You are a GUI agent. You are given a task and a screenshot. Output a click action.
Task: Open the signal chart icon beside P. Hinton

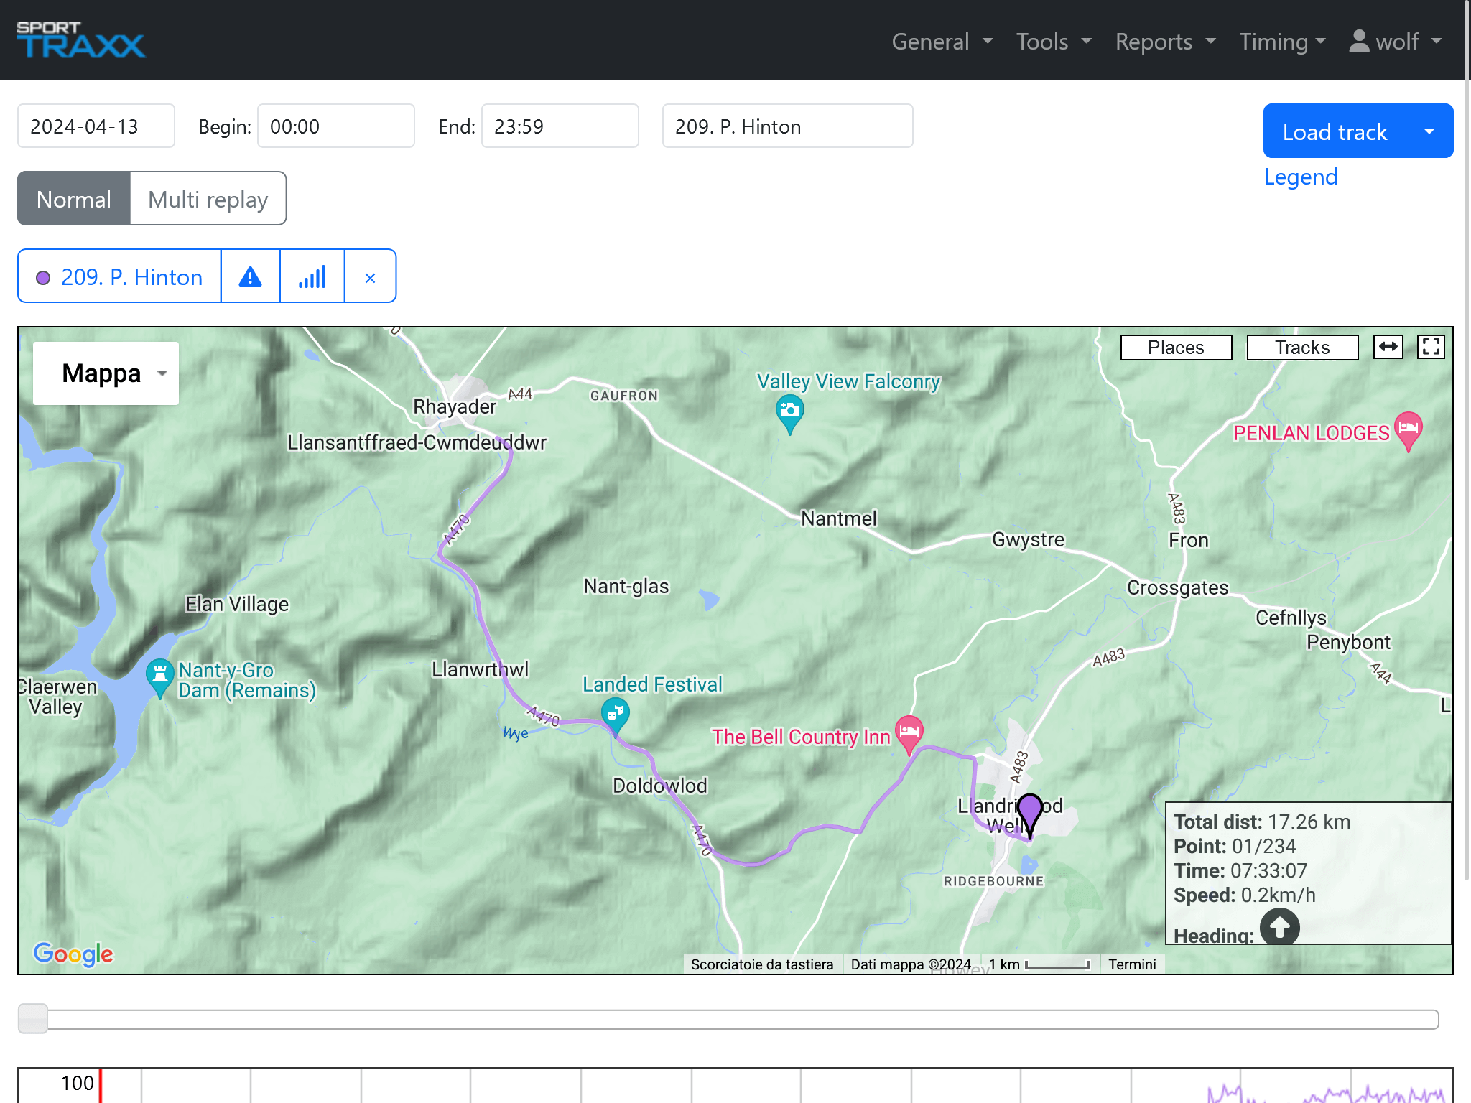312,276
